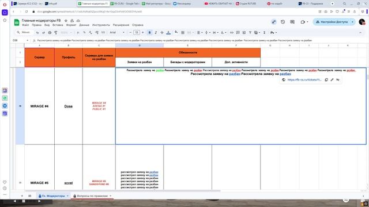Open version history clock icon

point(283,22)
